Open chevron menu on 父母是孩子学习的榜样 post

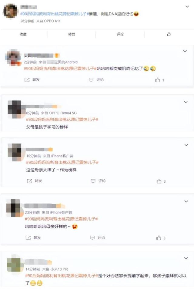186,102
